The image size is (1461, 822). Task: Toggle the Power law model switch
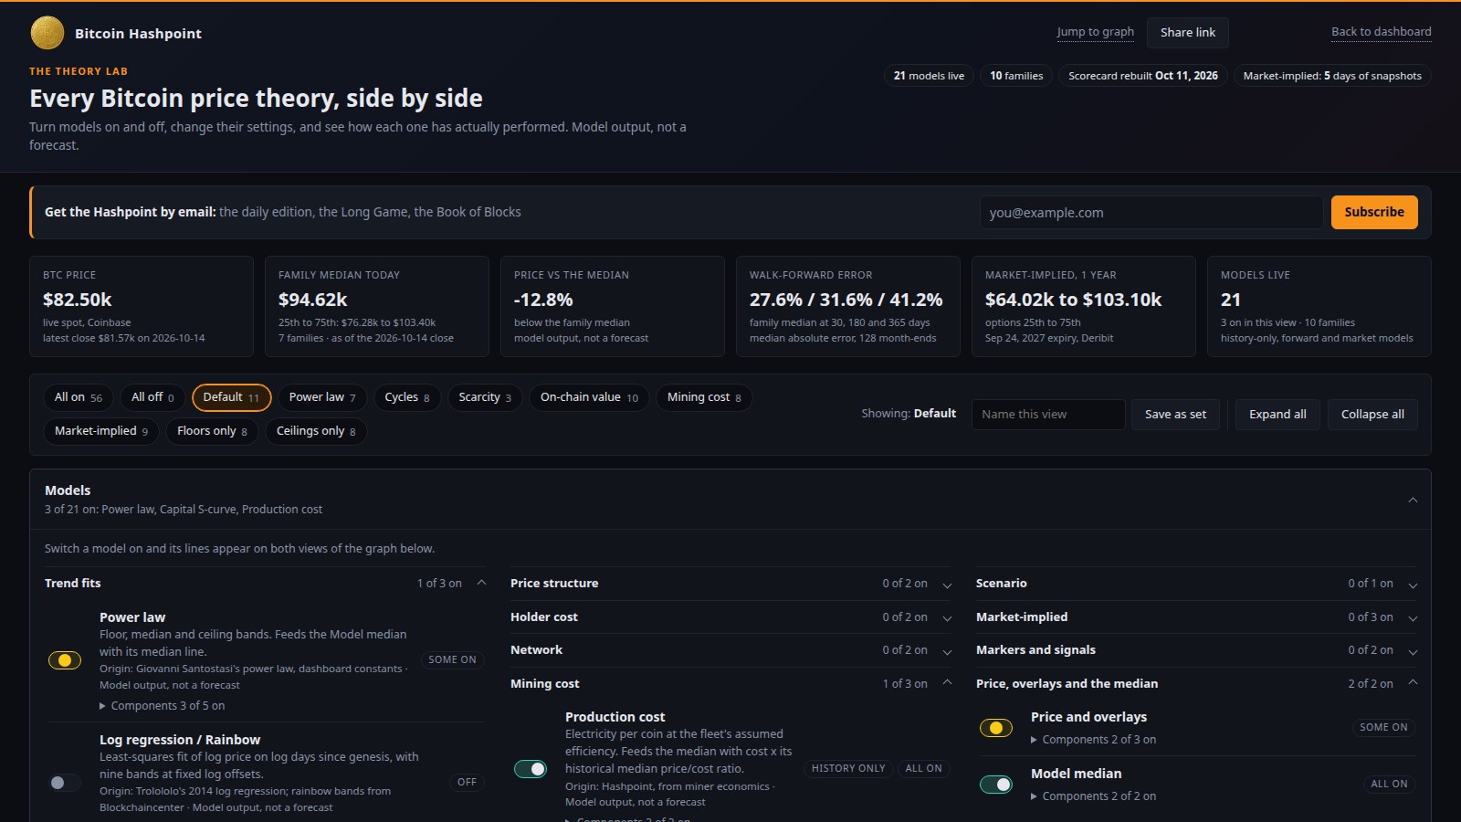[65, 660]
